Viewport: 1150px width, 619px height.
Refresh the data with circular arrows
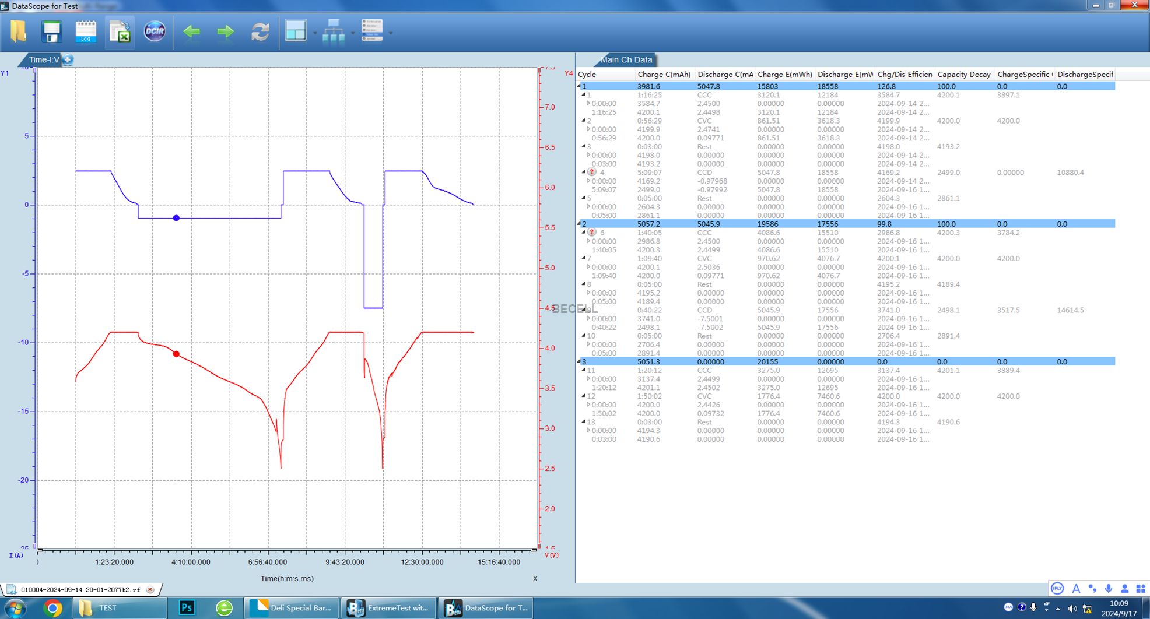tap(260, 31)
